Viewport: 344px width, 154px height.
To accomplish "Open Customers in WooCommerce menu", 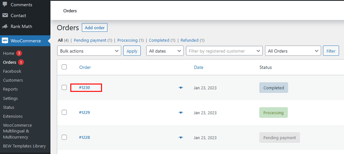I will click(x=13, y=80).
